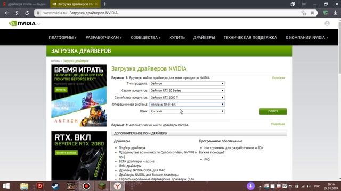Open the О КОМПАНИИ NVIDIA menu
Image resolution: width=341 pixels, height=191 pixels.
307,38
